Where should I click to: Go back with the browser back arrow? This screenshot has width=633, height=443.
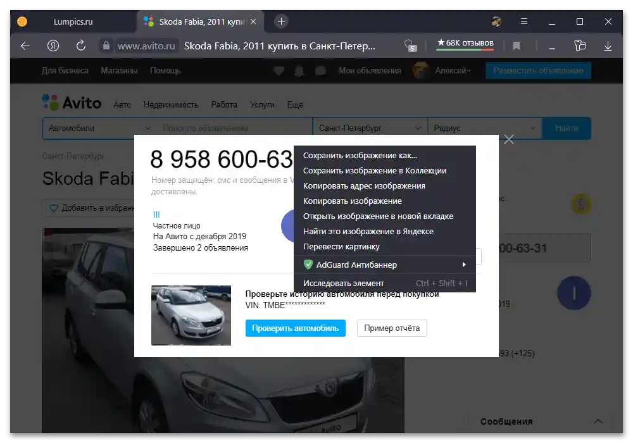click(x=25, y=46)
